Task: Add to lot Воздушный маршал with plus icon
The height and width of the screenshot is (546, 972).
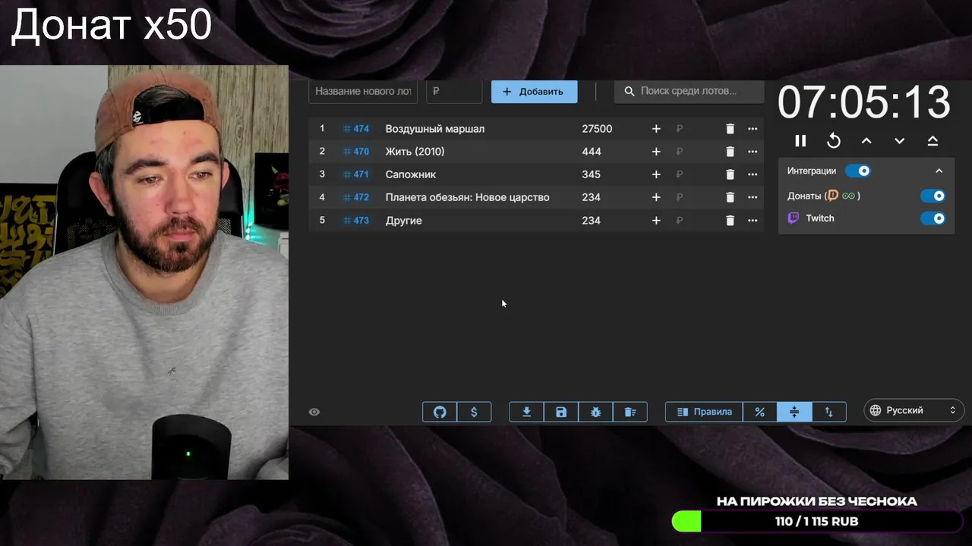Action: pos(656,129)
